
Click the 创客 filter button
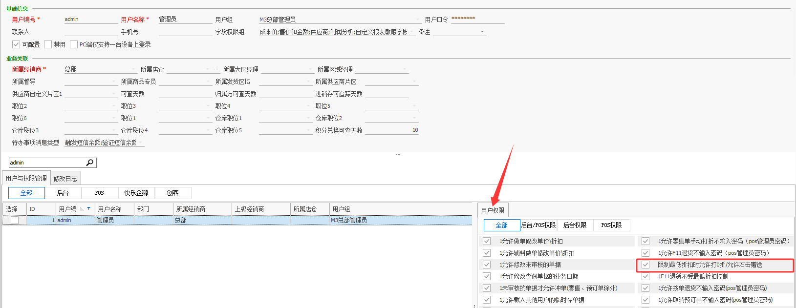coord(173,193)
